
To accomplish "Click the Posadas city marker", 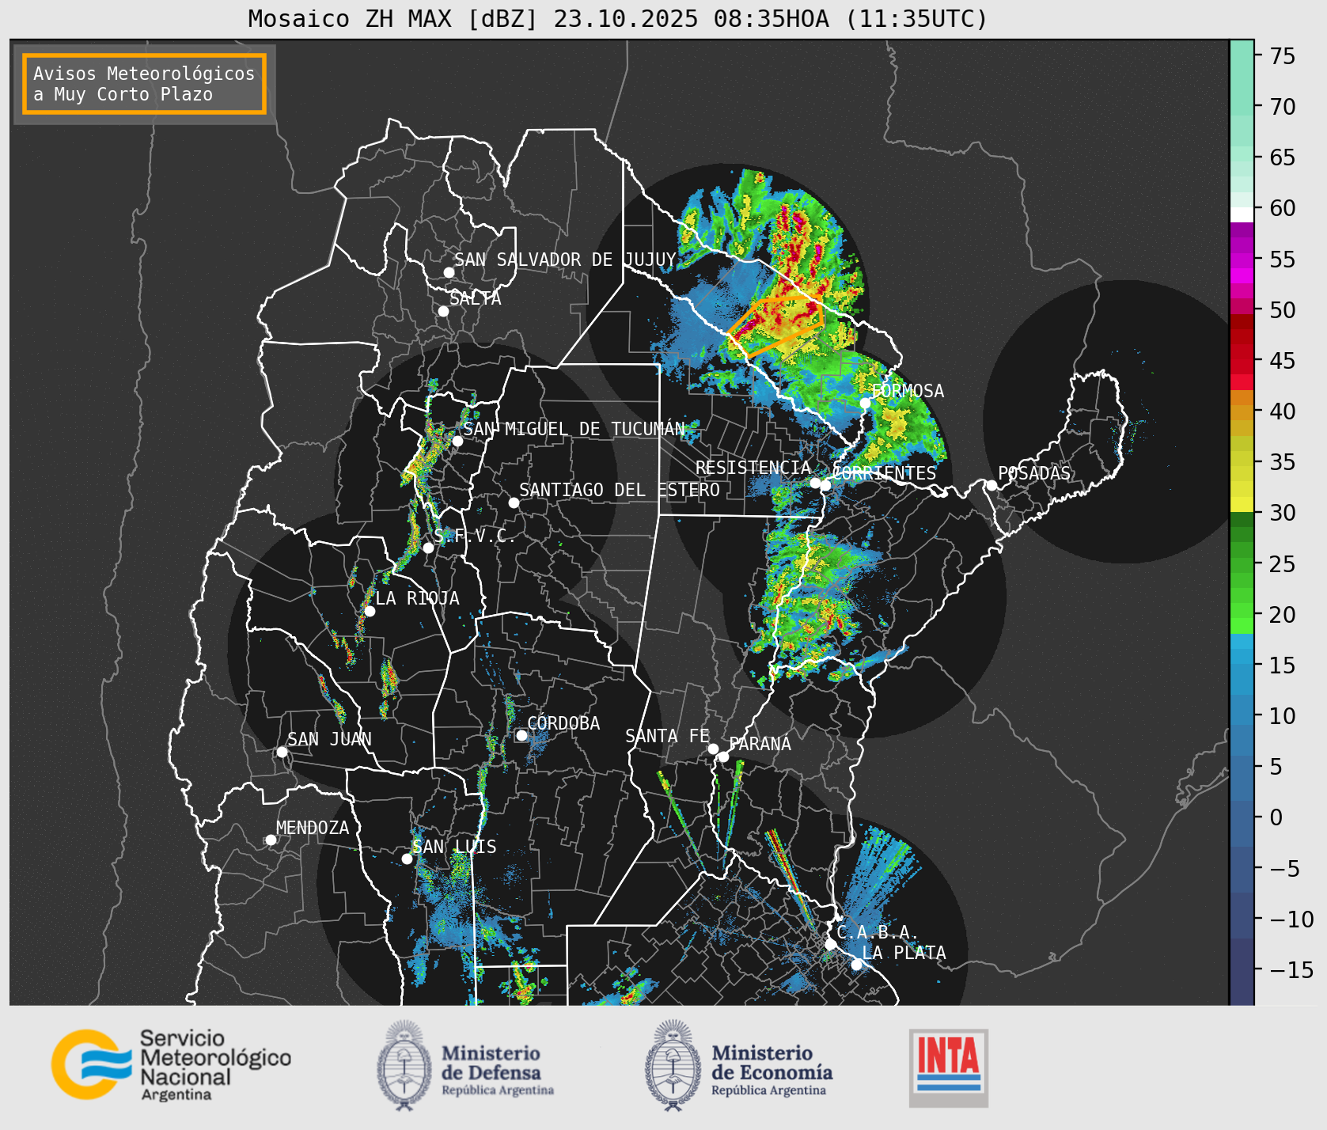I will click(x=991, y=485).
